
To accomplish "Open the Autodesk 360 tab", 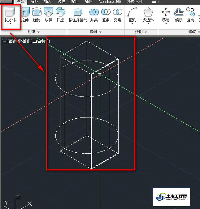I will click(110, 2).
